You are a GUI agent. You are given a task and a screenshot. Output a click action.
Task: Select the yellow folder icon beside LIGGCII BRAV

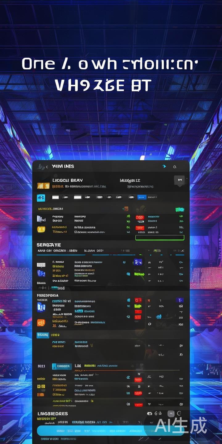pos(43,186)
